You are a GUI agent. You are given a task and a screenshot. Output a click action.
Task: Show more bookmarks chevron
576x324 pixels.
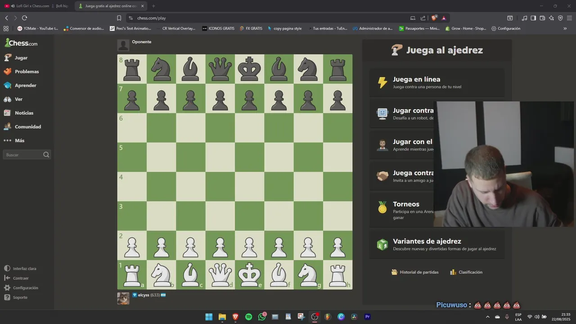point(565,28)
